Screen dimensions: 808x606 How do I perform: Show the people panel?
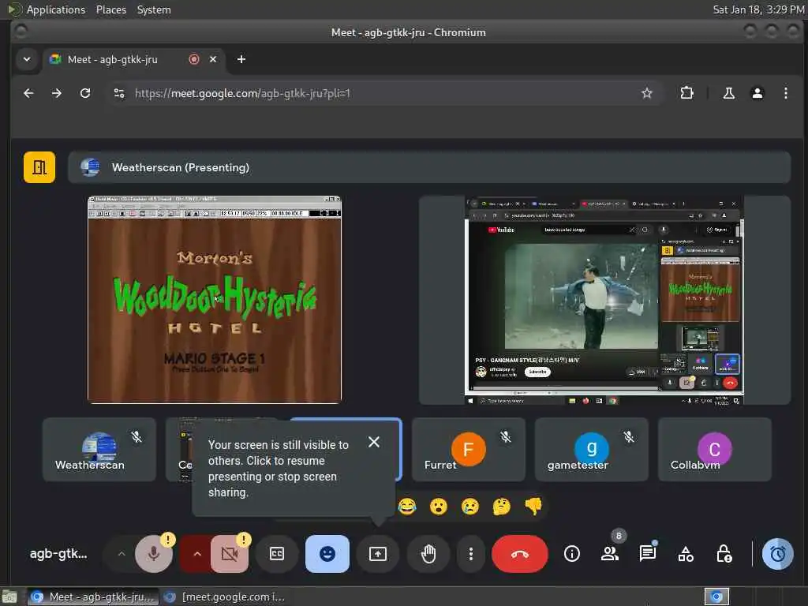pyautogui.click(x=610, y=554)
